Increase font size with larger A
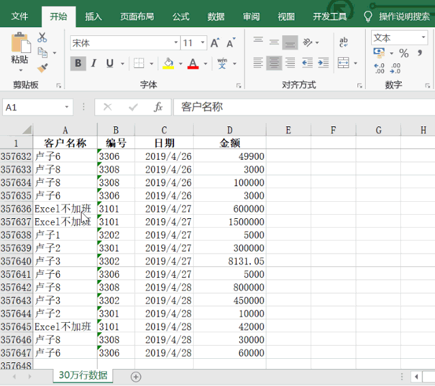Screen dimensions: 435x386 coord(215,43)
